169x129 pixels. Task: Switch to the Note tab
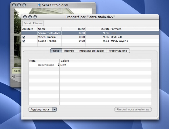(x=56, y=51)
